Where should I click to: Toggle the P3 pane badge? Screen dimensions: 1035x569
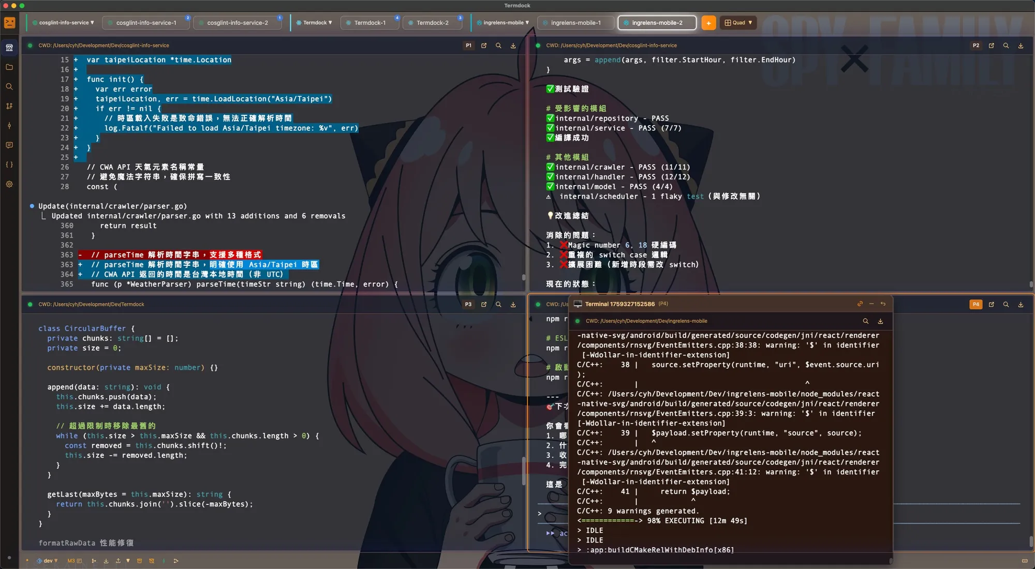click(x=468, y=305)
